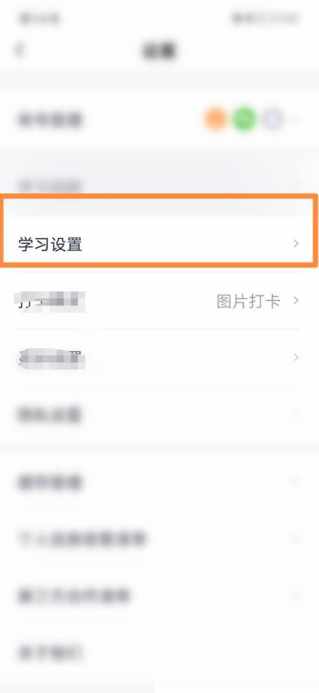Click the chevron beside 学习设置
The height and width of the screenshot is (693, 319).
296,244
